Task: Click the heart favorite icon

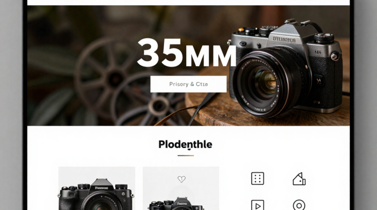Action: (181, 179)
